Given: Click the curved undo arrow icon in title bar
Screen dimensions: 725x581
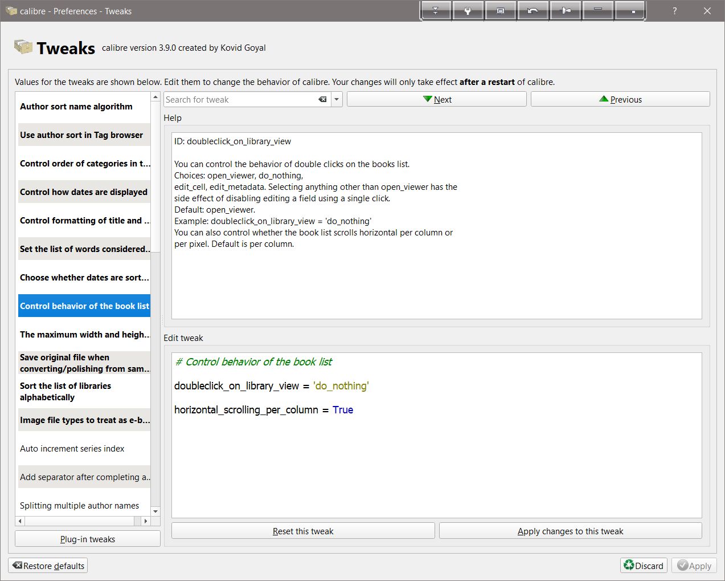Looking at the screenshot, I should (533, 11).
